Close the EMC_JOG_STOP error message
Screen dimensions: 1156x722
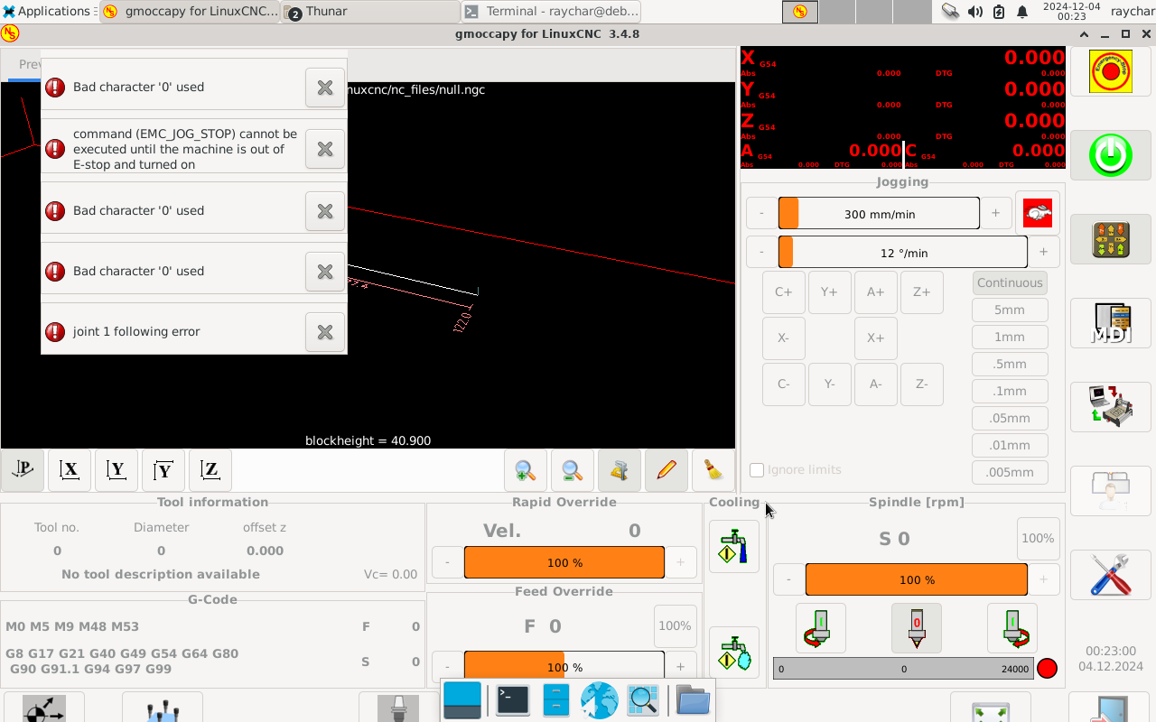point(325,149)
